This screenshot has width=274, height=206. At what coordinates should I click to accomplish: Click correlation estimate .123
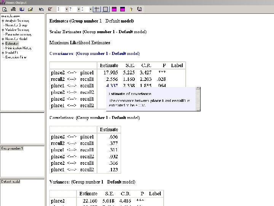113,169
